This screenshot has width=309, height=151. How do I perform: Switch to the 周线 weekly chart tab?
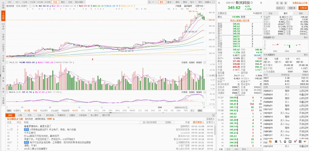pyautogui.click(x=63, y=2)
